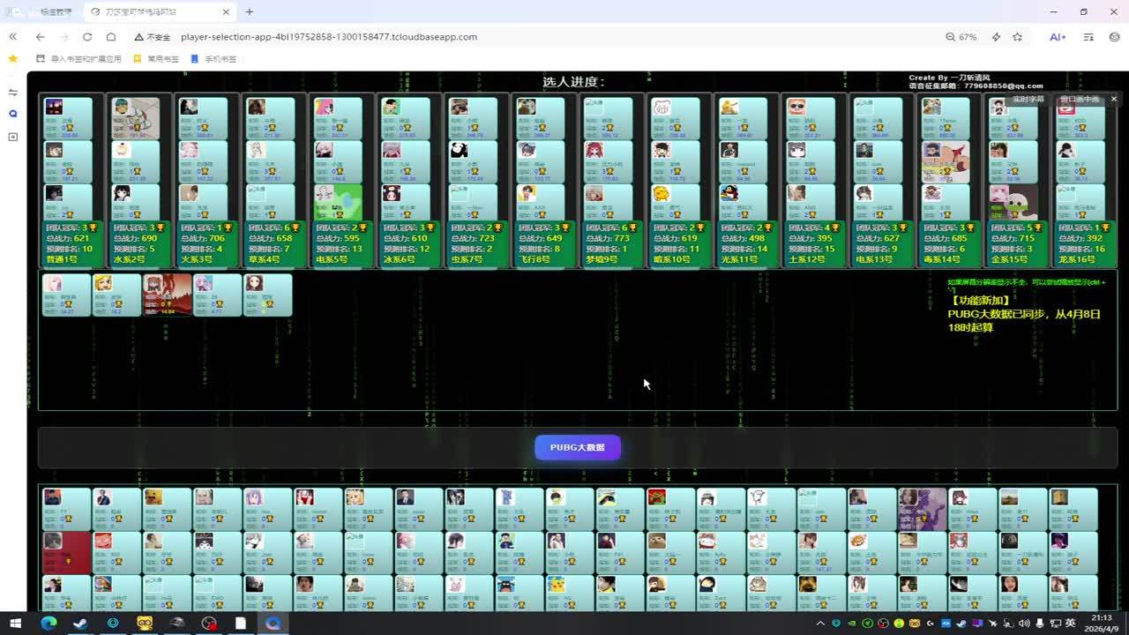Close the overlay next to 窗口画中画
This screenshot has height=635, width=1129.
(1113, 99)
